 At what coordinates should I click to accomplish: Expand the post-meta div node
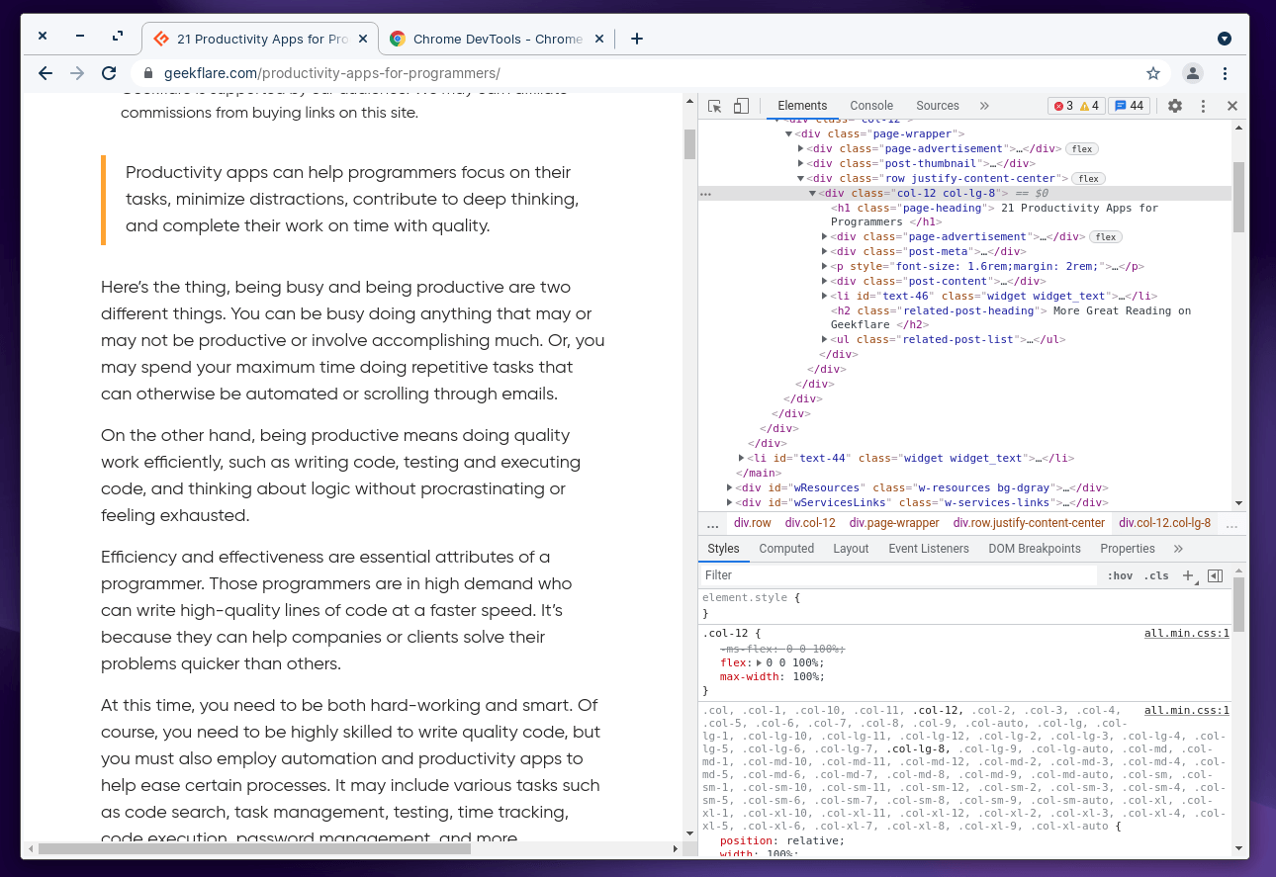point(825,251)
